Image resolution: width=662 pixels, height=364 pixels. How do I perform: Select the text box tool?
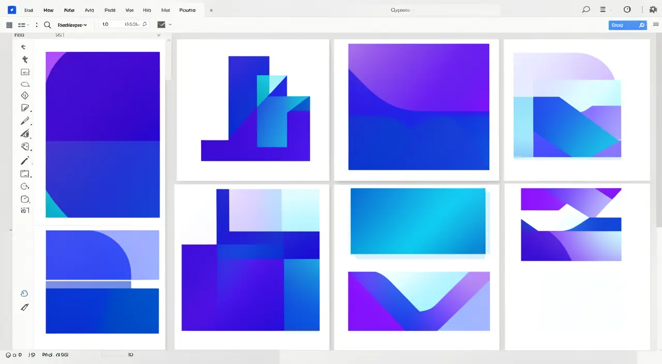point(25,72)
